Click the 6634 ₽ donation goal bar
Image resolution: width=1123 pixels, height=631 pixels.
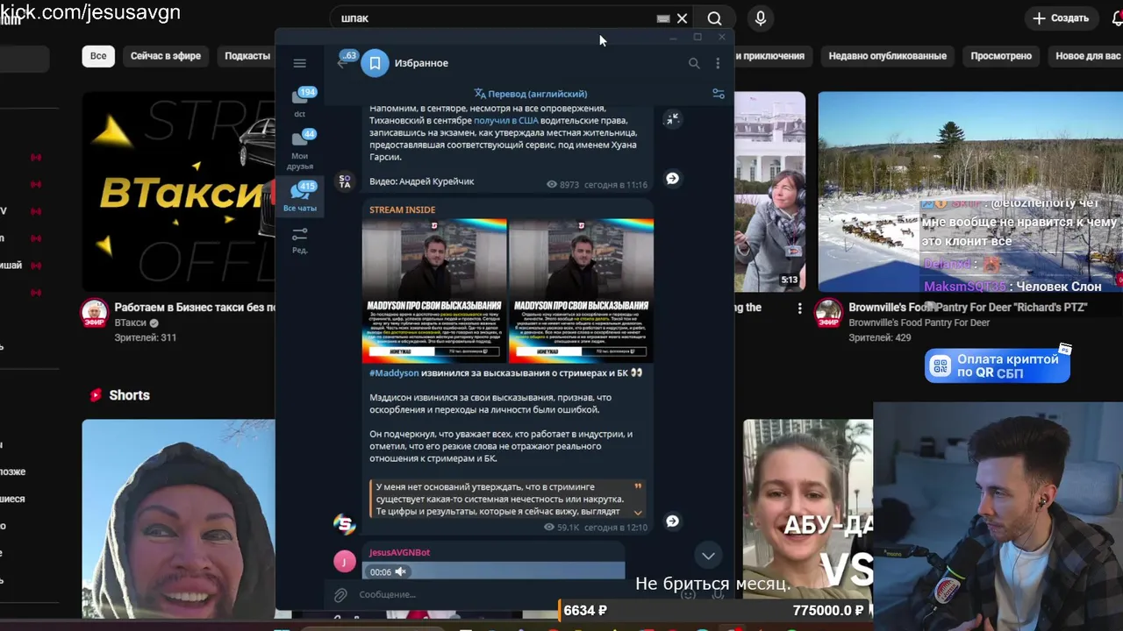tap(715, 610)
